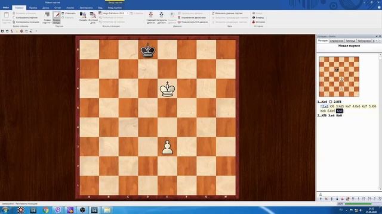Click the '!?' annotation symbol button
The image size is (382, 214).
pyautogui.click(x=363, y=199)
